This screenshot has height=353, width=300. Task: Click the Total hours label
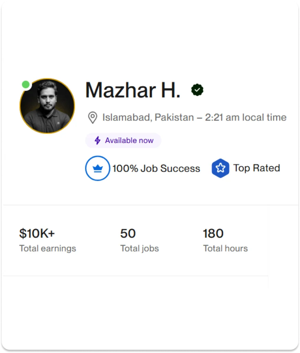(x=225, y=249)
